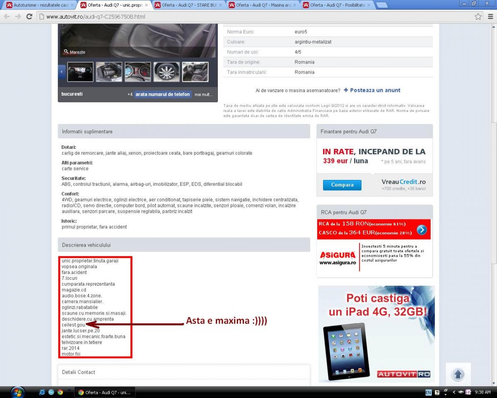Click the text 'ceilest.gou.' in description
The image size is (497, 398).
pyautogui.click(x=74, y=325)
